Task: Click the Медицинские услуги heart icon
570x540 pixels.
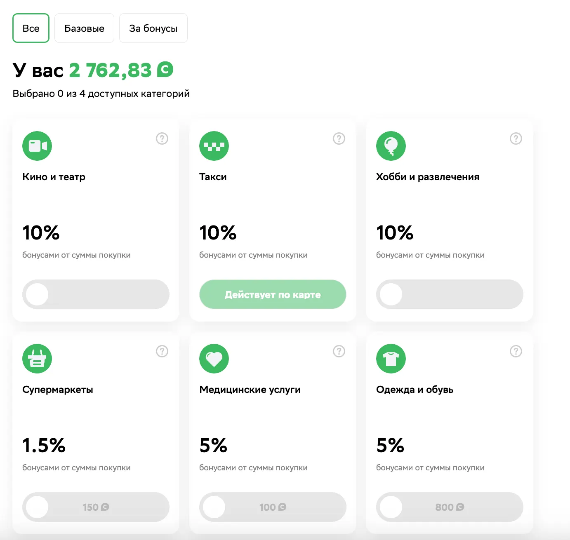Action: coord(214,359)
